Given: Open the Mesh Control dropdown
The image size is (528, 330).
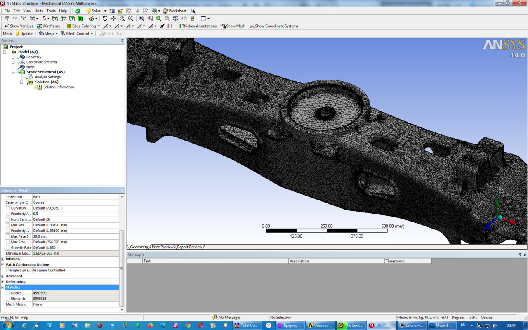Looking at the screenshot, I should [77, 34].
